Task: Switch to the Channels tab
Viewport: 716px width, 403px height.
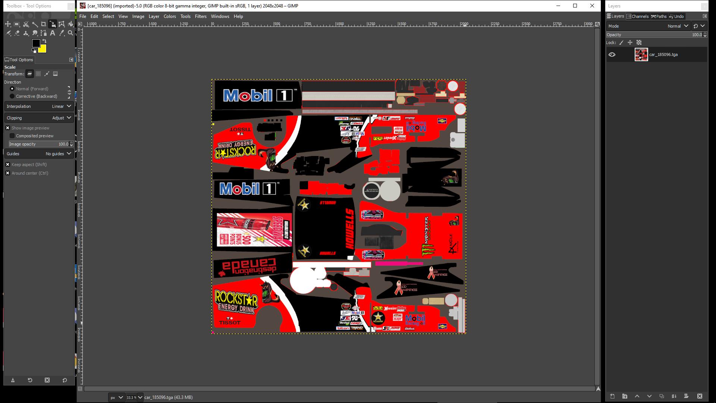Action: [x=638, y=16]
